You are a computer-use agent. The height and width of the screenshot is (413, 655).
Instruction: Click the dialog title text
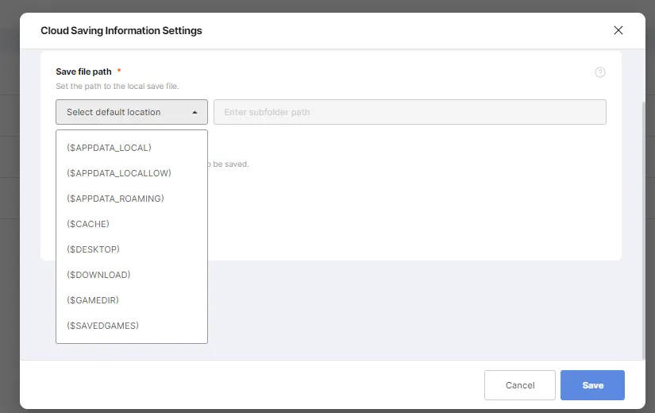(x=121, y=31)
